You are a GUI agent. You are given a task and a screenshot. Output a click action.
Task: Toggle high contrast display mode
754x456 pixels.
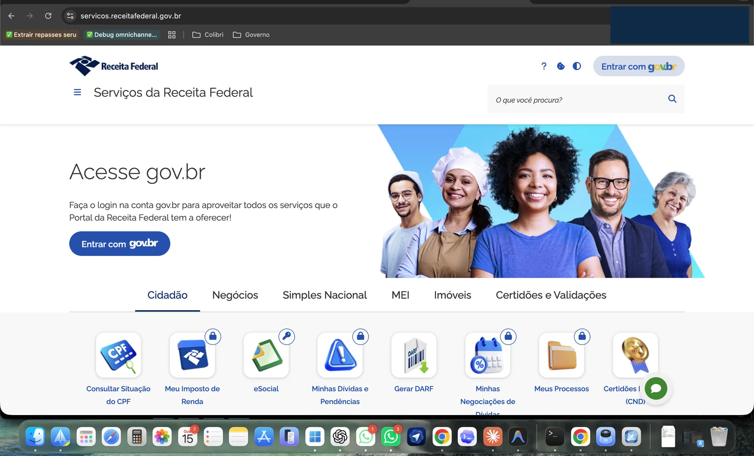pos(577,66)
